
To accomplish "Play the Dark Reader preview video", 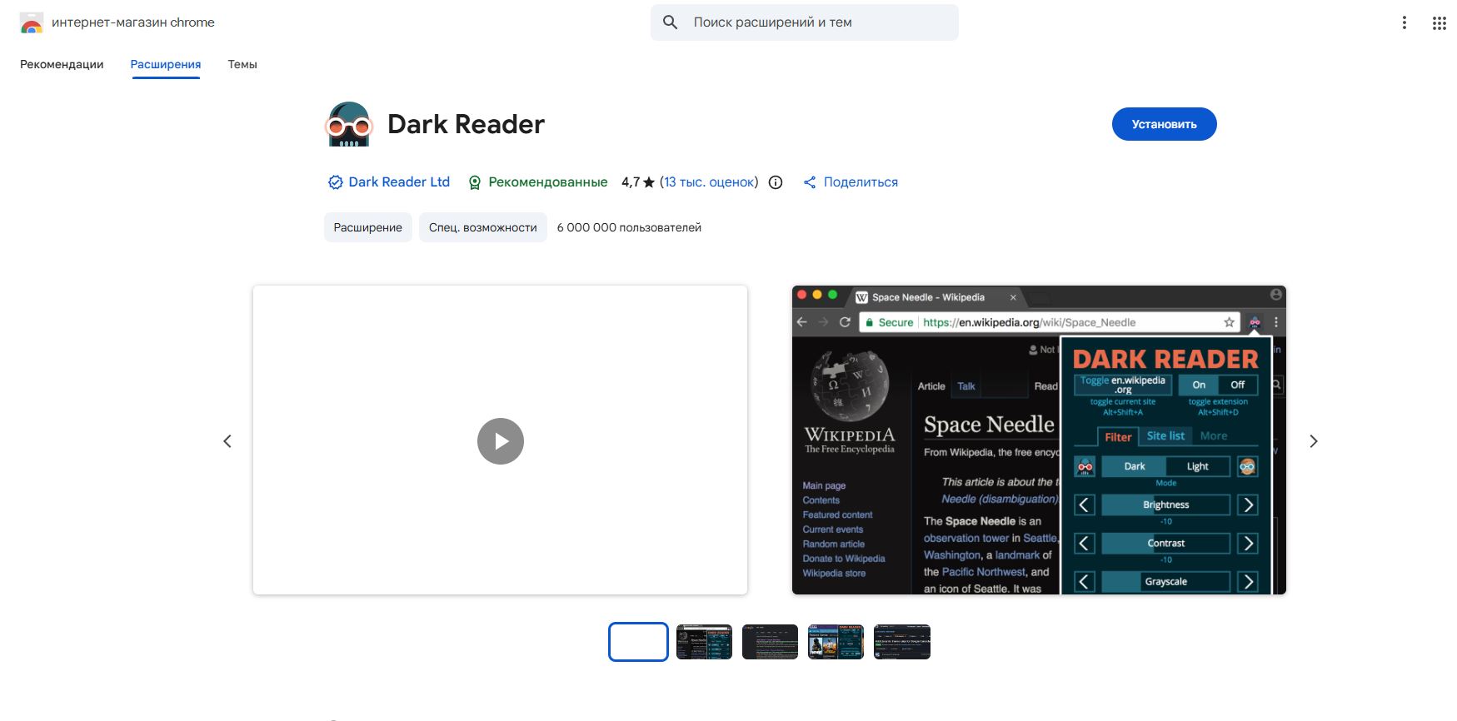I will click(500, 441).
